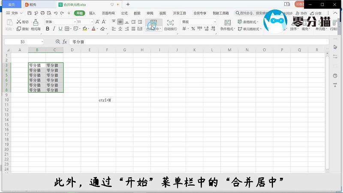Open the font name dropdown 宋体
Image resolution: width=343 pixels, height=193 pixels.
pos(59,21)
